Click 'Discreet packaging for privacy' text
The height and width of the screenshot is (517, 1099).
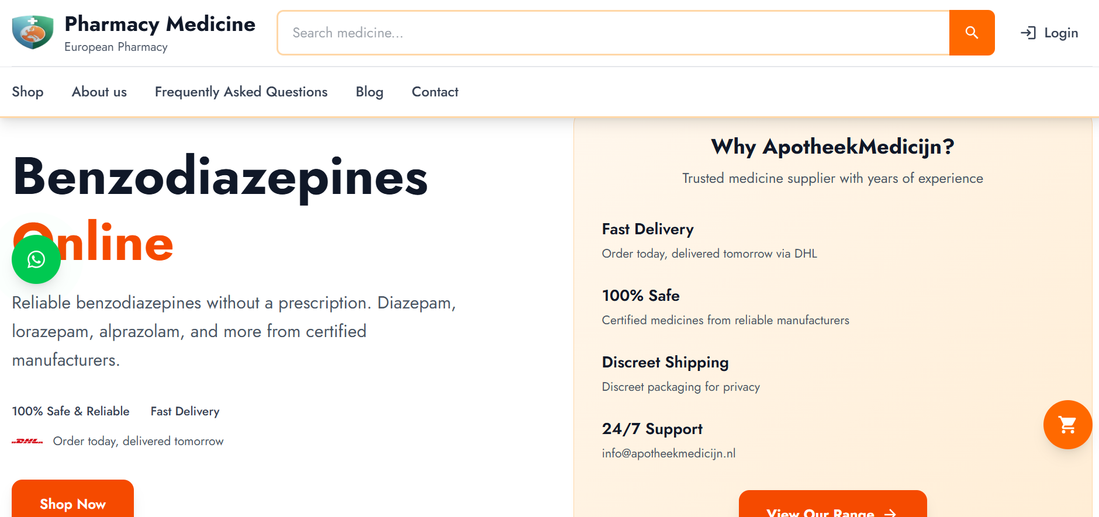tap(681, 387)
